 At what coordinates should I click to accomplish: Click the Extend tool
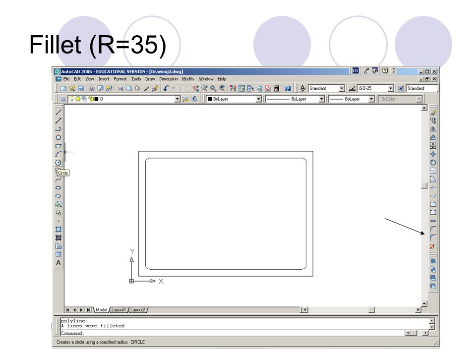click(433, 196)
